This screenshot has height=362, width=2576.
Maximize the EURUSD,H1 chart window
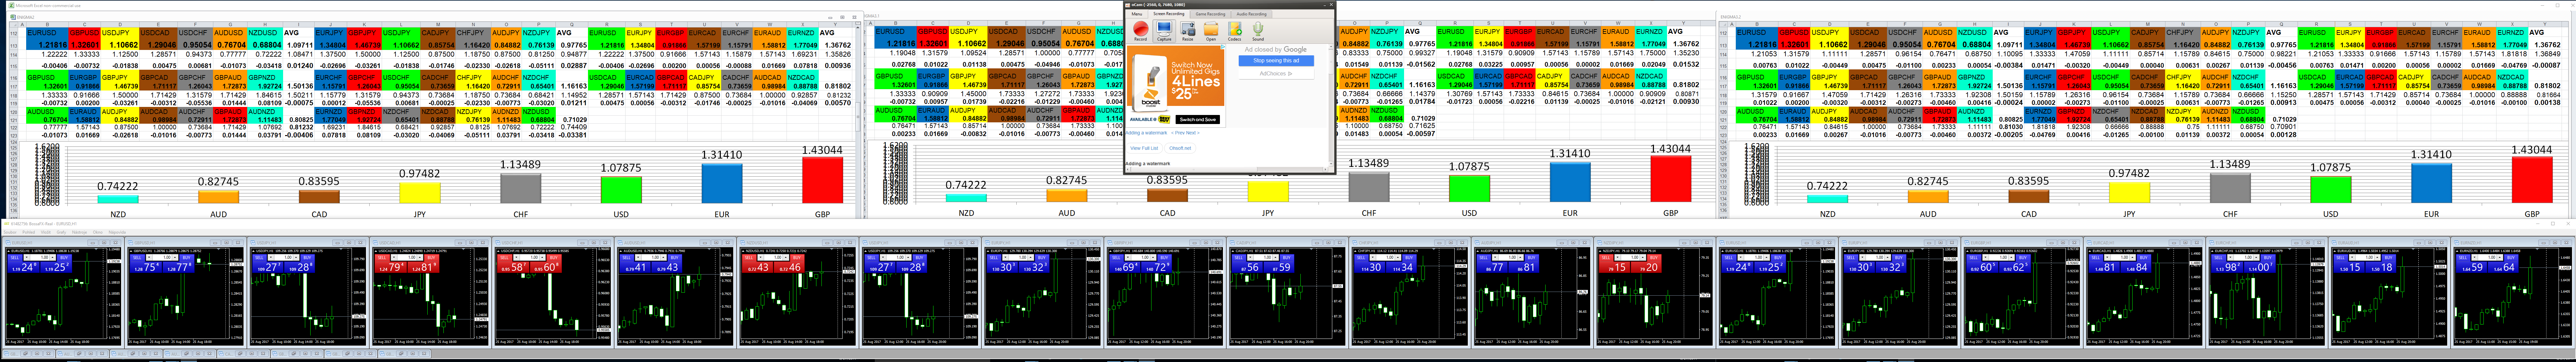point(104,243)
